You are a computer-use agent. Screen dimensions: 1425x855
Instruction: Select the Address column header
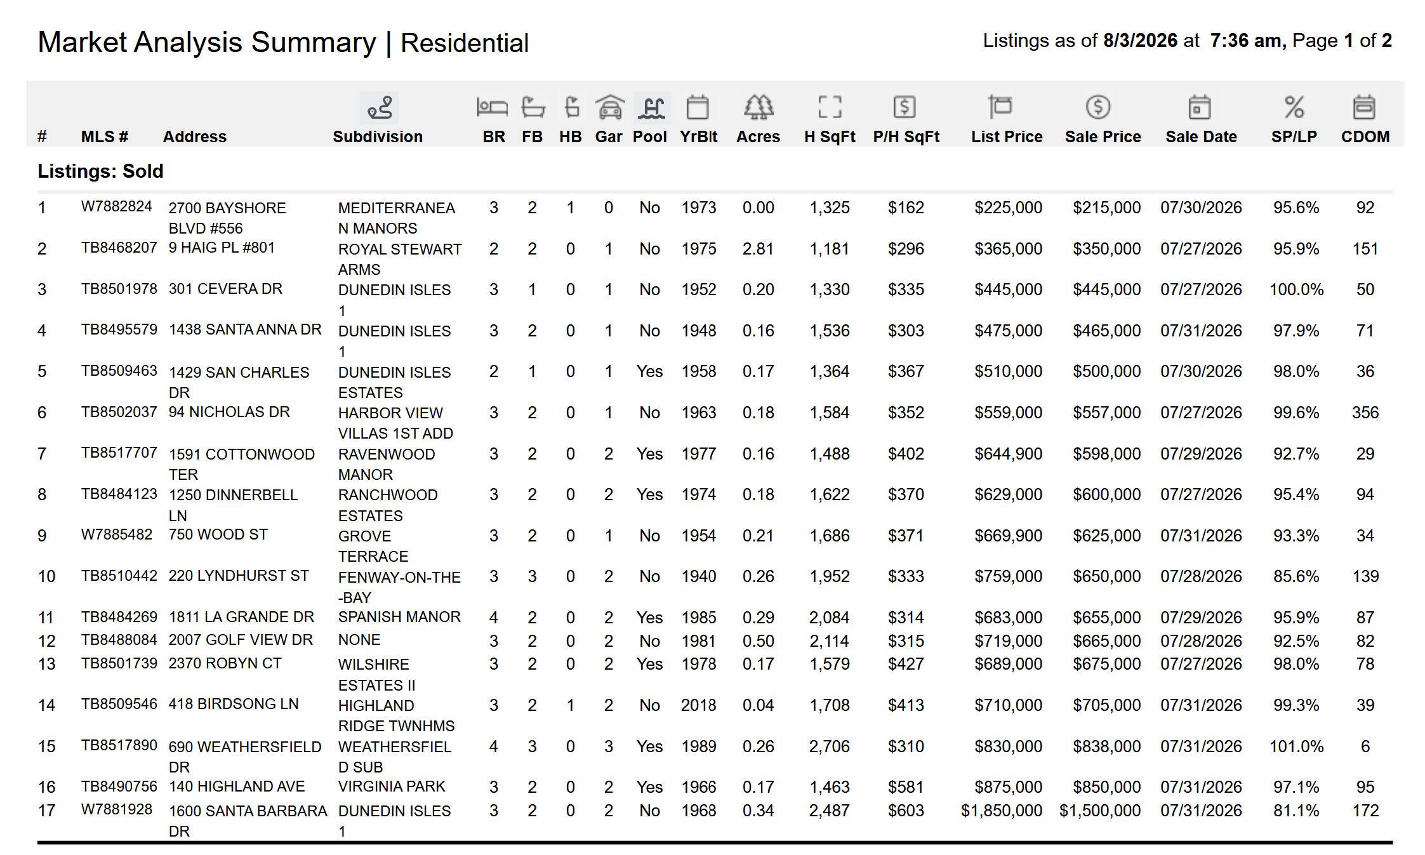tap(194, 136)
